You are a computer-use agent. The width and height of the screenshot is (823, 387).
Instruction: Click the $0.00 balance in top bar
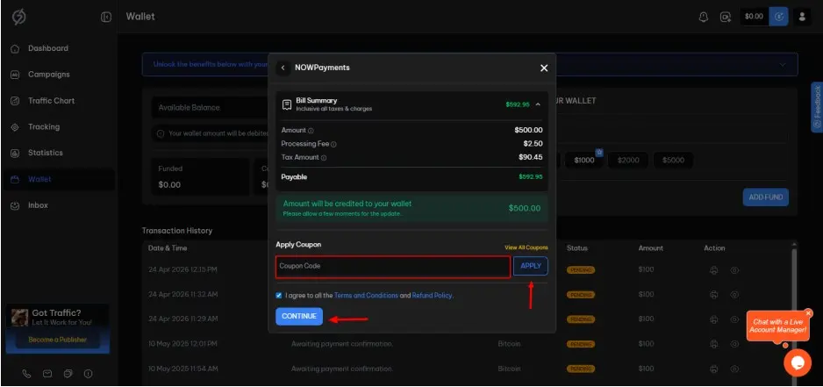coord(754,17)
